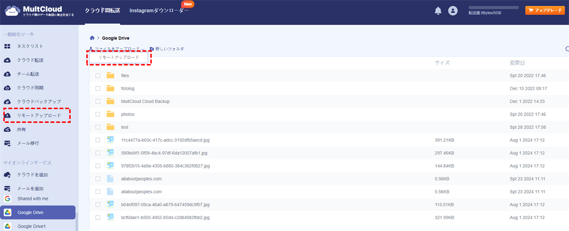Viewport: 569px width, 231px height.
Task: Click the files folder icon
Action: point(110,75)
